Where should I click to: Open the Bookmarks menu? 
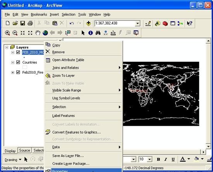39,15
